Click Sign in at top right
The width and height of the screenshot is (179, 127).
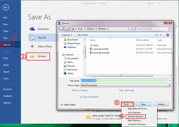[x=150, y=3]
